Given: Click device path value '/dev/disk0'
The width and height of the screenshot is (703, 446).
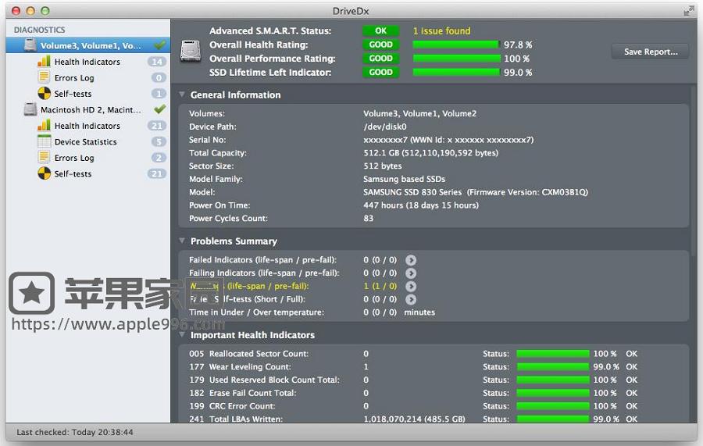Looking at the screenshot, I should click(384, 127).
